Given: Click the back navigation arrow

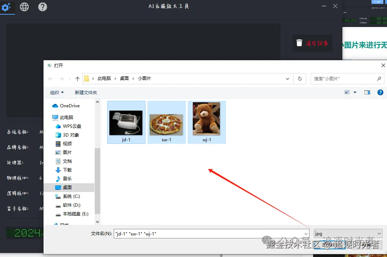Looking at the screenshot, I should 50,78.
